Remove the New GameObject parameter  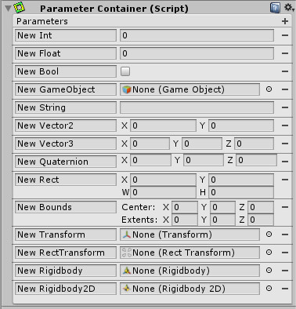pyautogui.click(x=285, y=89)
